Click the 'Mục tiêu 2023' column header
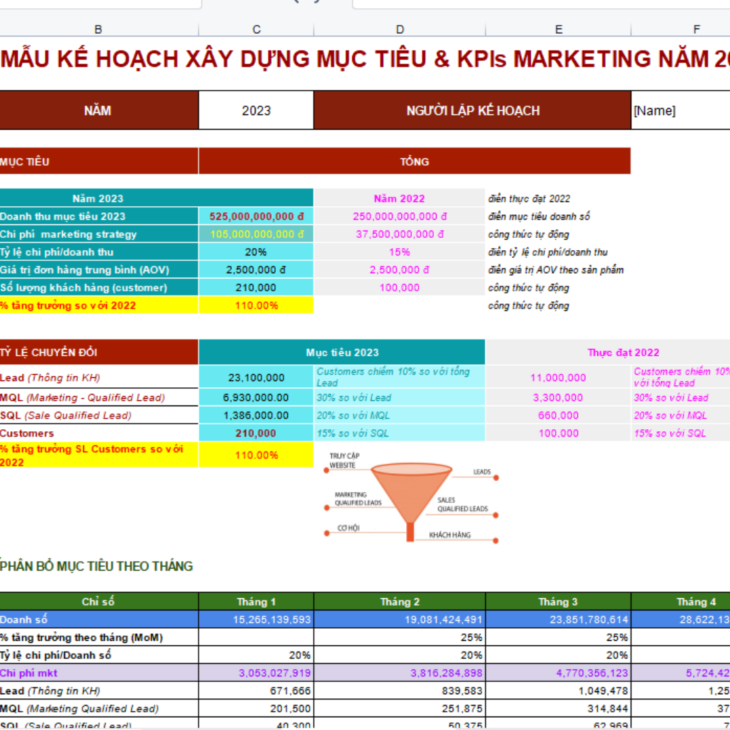 [342, 352]
